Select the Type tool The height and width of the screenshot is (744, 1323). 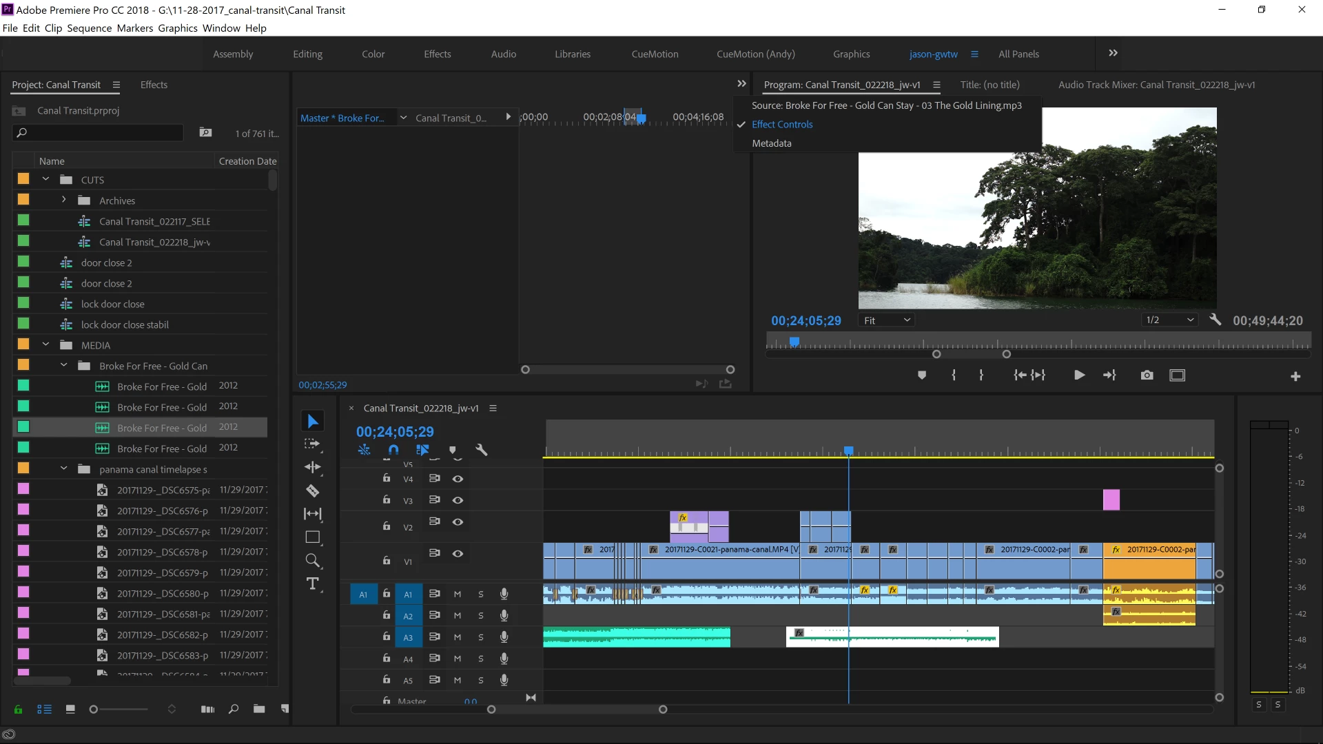pos(312,583)
